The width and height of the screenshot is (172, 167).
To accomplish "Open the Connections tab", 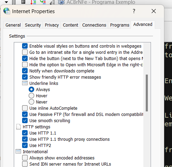I will [94, 25].
